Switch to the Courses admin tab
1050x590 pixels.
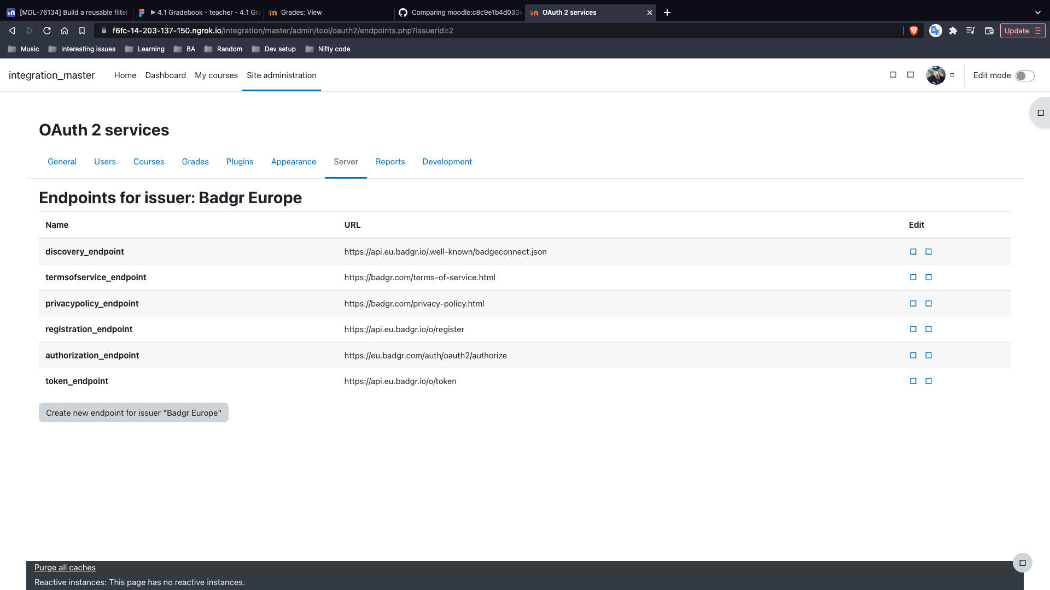[149, 162]
